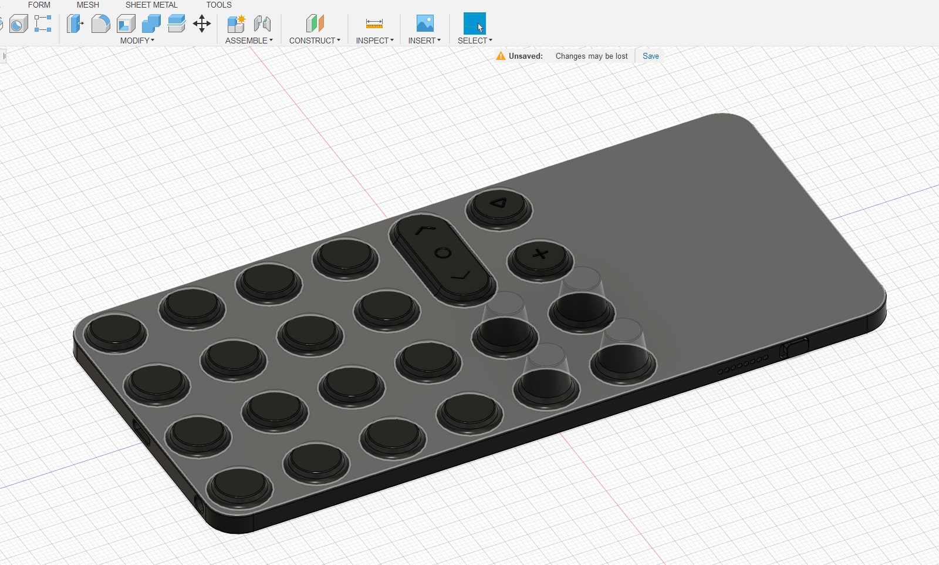939x565 pixels.
Task: Select the Shell tool icon
Action: tap(126, 23)
